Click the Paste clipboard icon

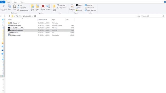(15, 6)
